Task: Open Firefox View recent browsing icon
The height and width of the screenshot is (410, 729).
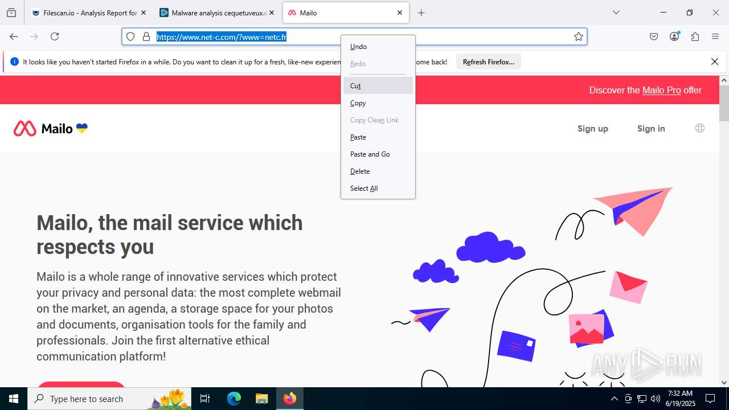Action: pyautogui.click(x=11, y=13)
